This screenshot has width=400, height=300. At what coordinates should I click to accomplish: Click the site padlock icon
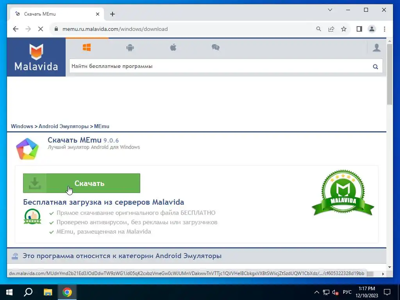point(56,29)
